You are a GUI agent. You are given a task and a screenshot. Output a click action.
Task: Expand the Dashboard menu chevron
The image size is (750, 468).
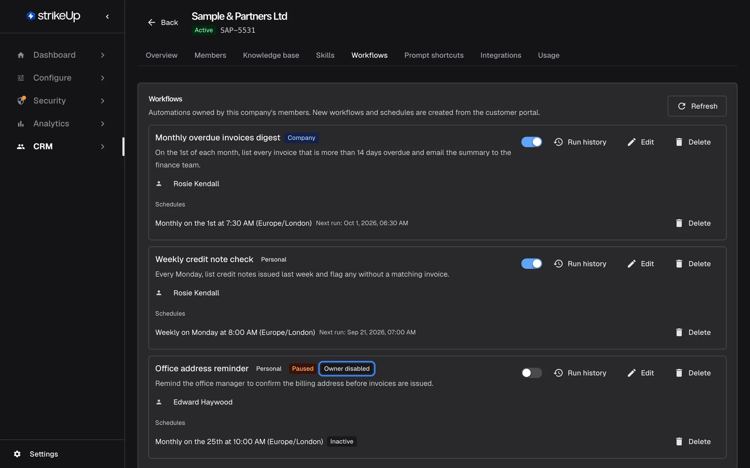tap(102, 55)
